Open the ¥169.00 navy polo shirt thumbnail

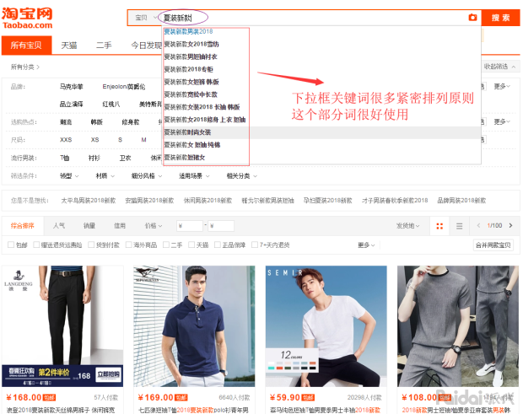[x=194, y=326]
